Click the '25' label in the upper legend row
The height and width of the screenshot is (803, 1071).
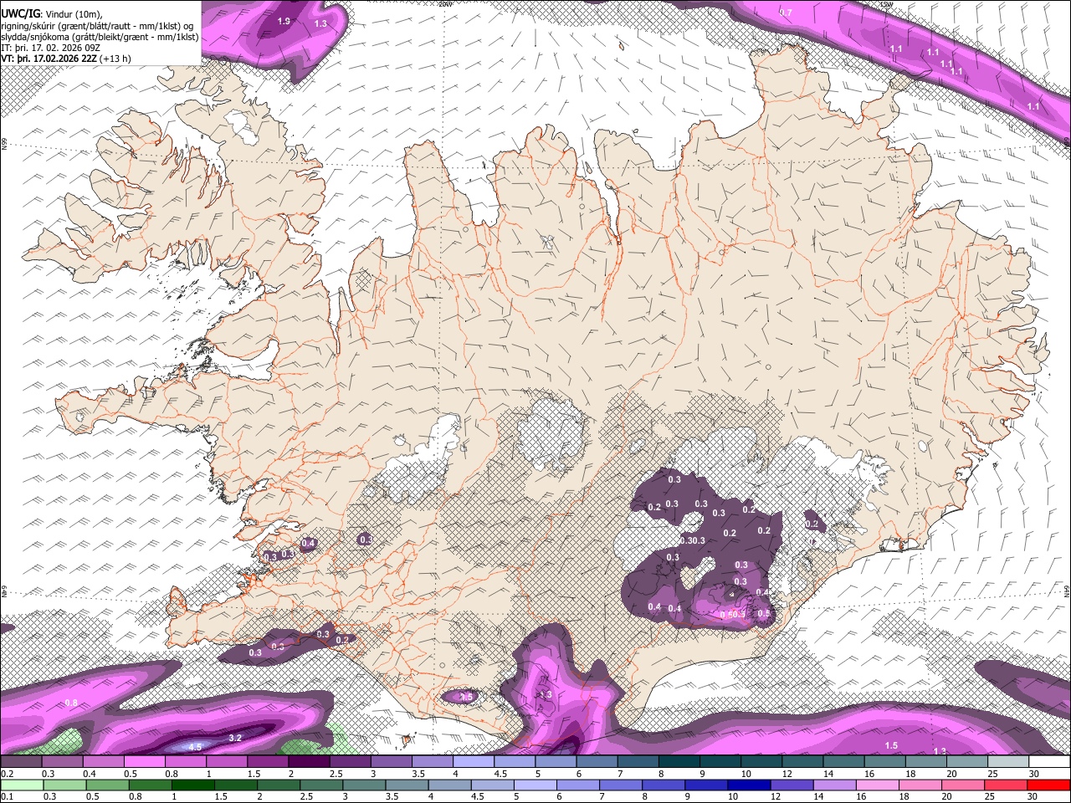pyautogui.click(x=994, y=774)
